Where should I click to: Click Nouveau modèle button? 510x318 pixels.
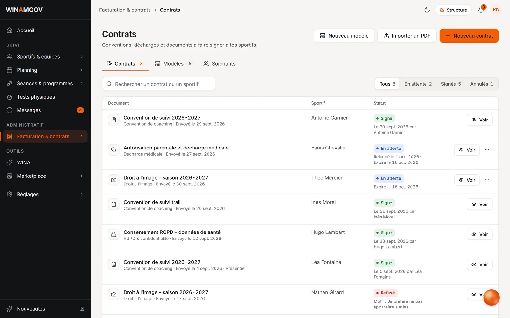click(x=344, y=36)
